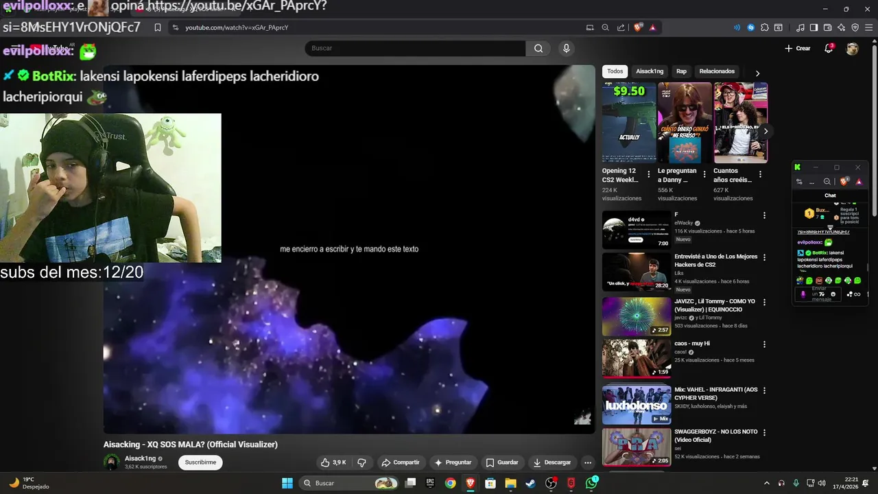Open Brave Rewards triangle icon in address bar

(652, 27)
